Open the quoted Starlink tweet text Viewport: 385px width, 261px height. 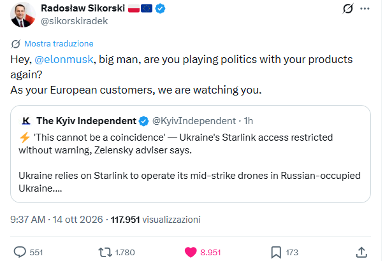[x=189, y=163]
